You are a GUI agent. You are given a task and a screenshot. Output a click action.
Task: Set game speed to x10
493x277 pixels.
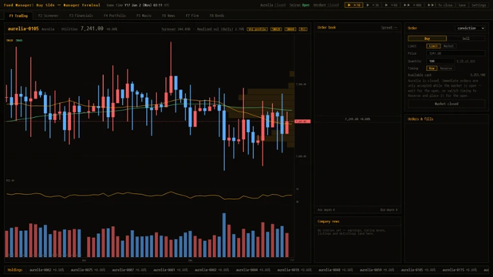click(354, 5)
